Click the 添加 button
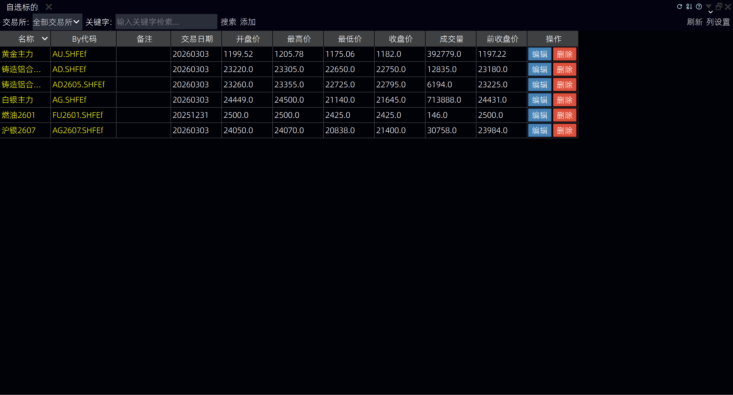This screenshot has height=395, width=733. click(x=248, y=22)
